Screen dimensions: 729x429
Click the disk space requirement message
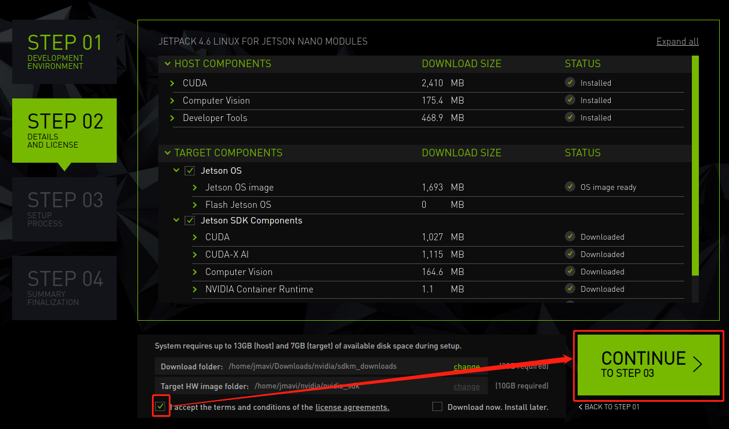(308, 346)
